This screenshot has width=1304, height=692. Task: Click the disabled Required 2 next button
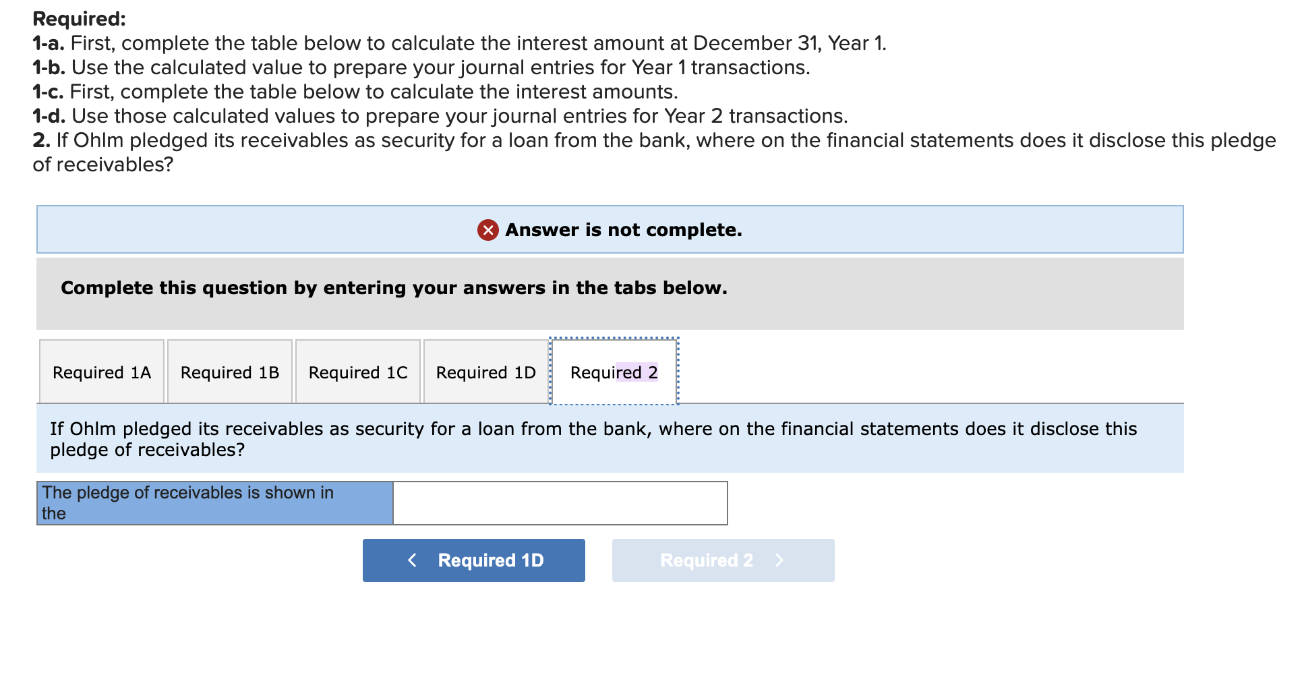tap(723, 560)
